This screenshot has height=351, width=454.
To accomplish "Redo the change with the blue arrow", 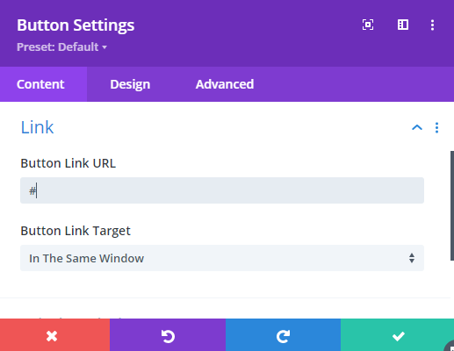I will [x=283, y=335].
